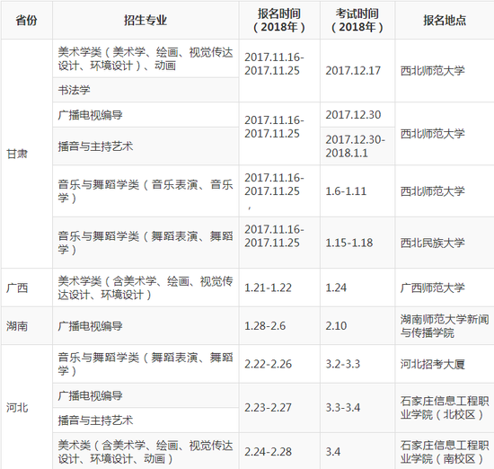
Task: Click the 河北 province cell
Action: coord(27,408)
